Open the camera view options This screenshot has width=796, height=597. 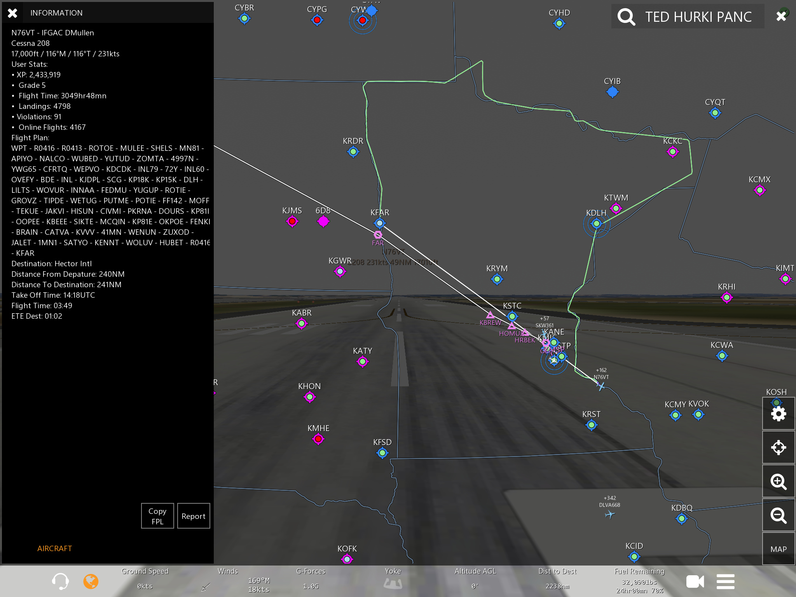click(695, 581)
